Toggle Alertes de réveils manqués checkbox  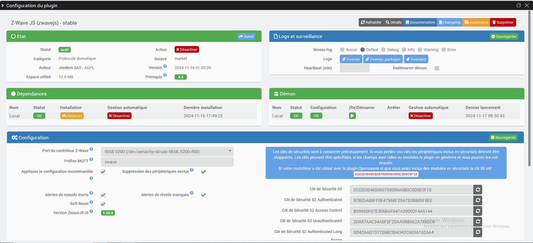click(203, 195)
